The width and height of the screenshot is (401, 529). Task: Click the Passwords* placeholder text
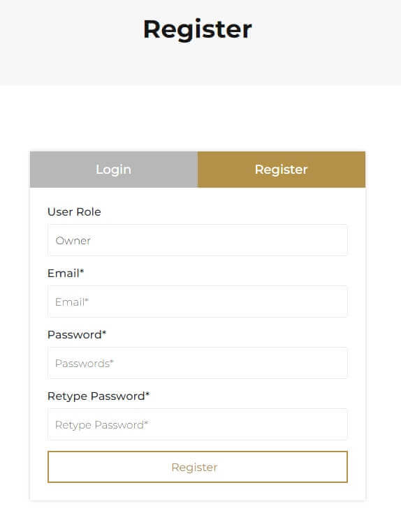(x=85, y=364)
